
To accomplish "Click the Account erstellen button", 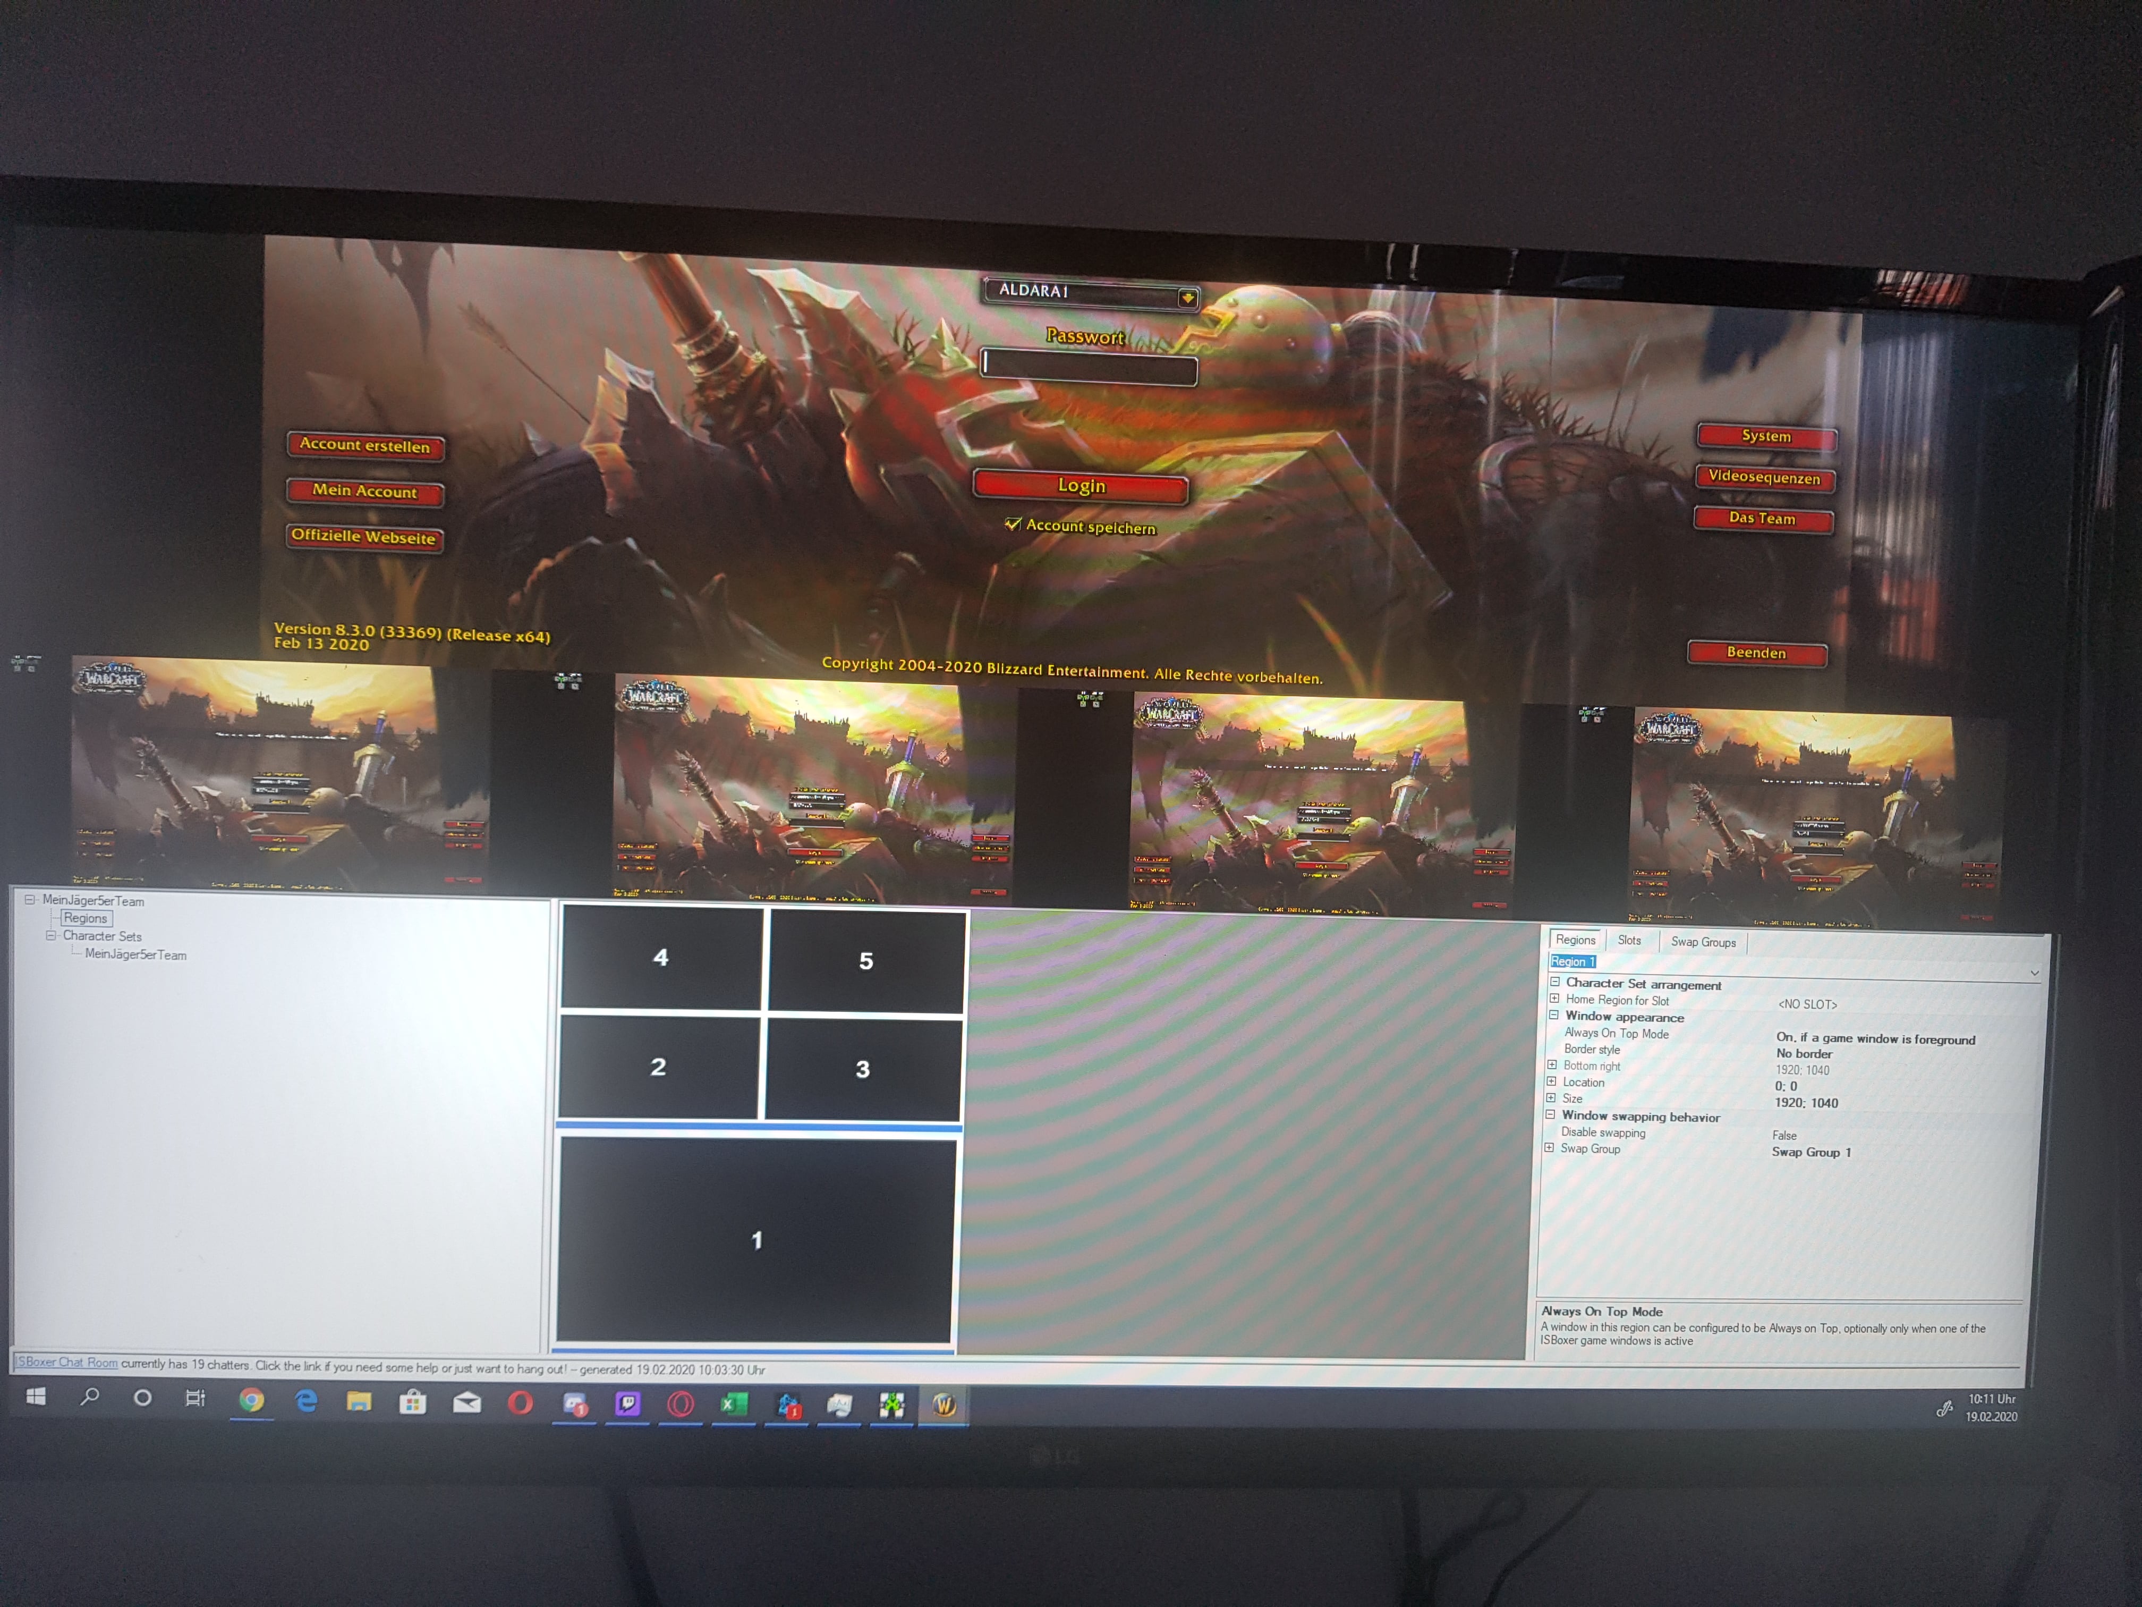I will pos(364,445).
